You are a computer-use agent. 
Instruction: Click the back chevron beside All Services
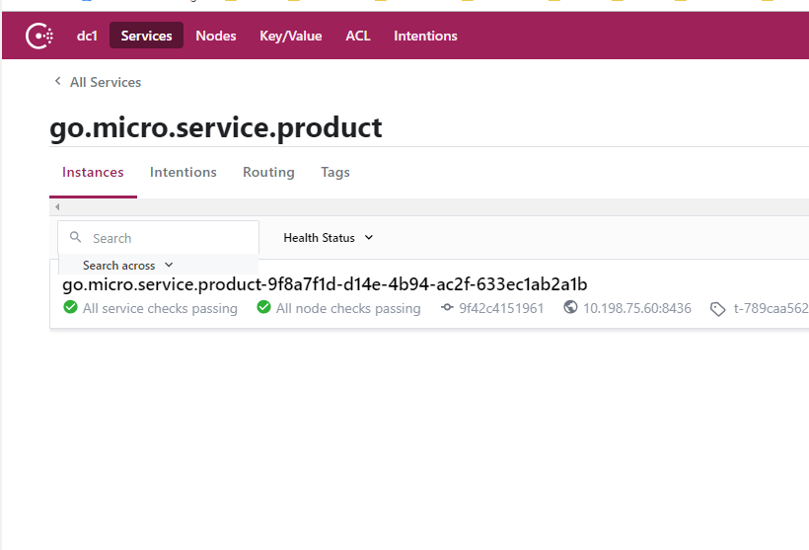click(57, 82)
